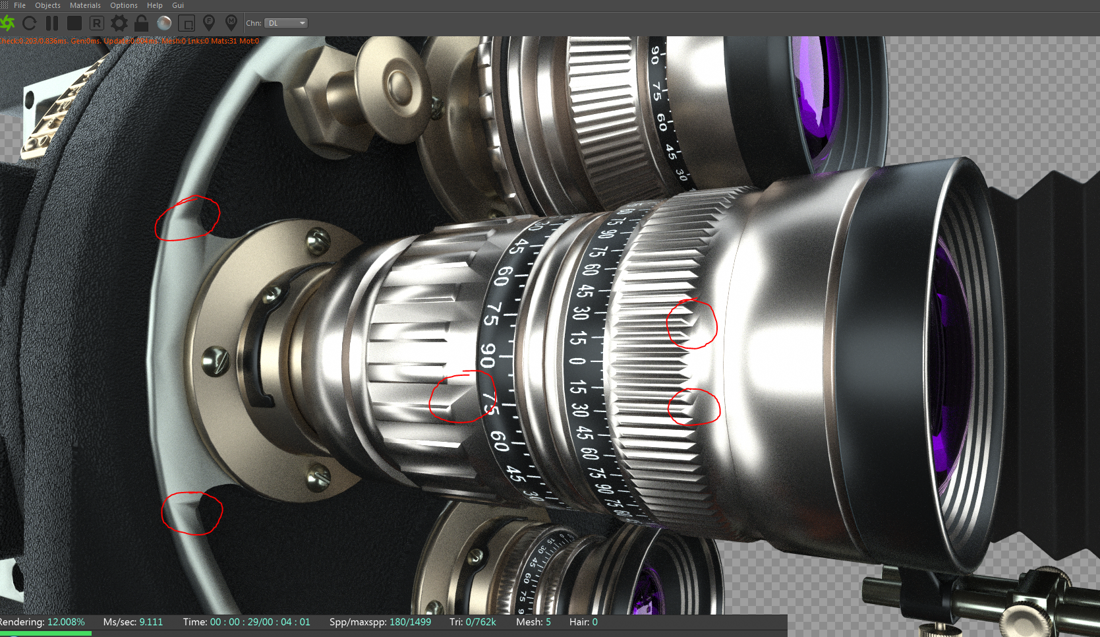The image size is (1100, 637).
Task: Click the window grip handle beside File
Action: pyautogui.click(x=5, y=5)
